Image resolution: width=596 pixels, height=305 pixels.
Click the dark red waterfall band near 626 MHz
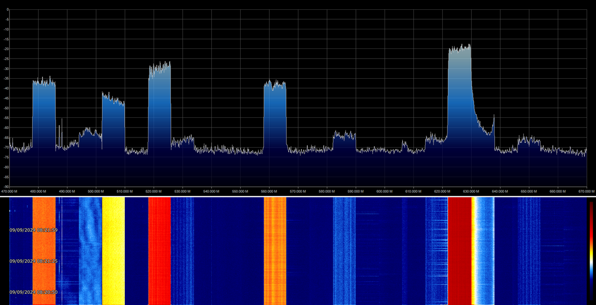[x=460, y=251]
